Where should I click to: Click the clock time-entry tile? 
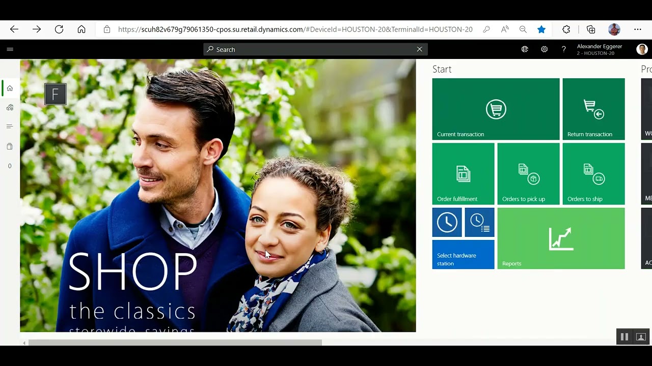[x=447, y=222]
